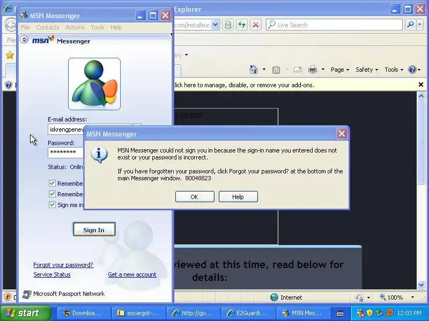
Task: Click the MSN Messenger display picture
Action: (x=94, y=84)
